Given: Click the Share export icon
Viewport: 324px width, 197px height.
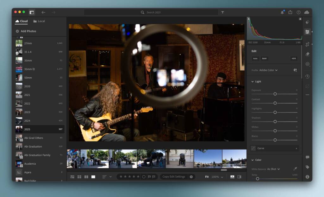Looking at the screenshot, I should (290, 12).
